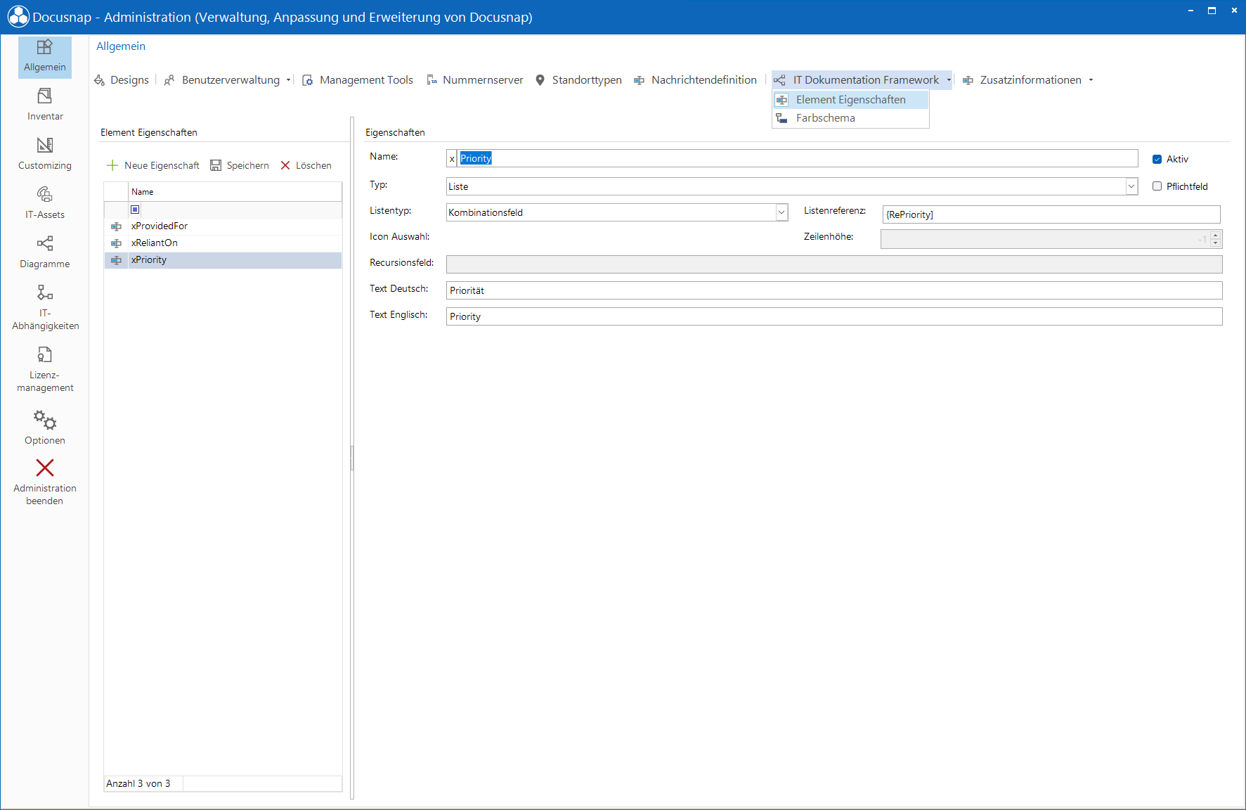Uncheck the Aktiv checkbox
Viewport: 1246px width, 810px height.
coord(1157,159)
